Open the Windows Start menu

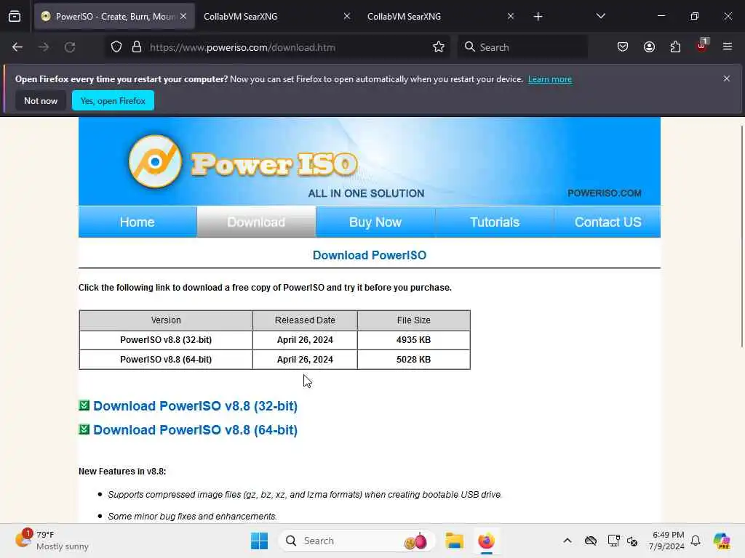point(260,541)
